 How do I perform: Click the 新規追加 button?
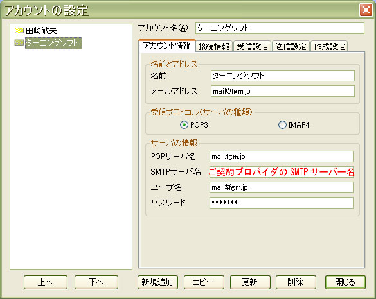pyautogui.click(x=157, y=282)
